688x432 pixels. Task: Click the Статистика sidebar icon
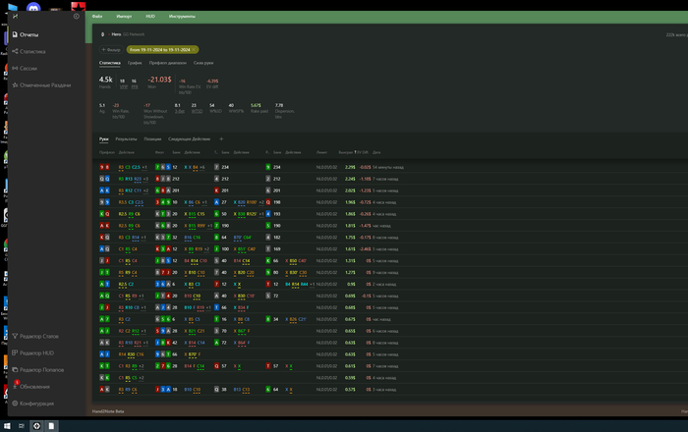click(14, 51)
